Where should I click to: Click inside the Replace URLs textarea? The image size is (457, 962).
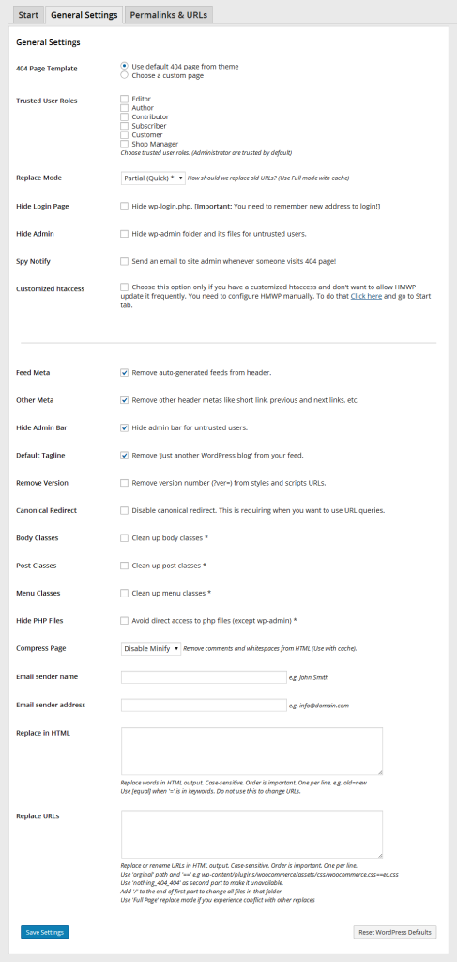tap(251, 834)
